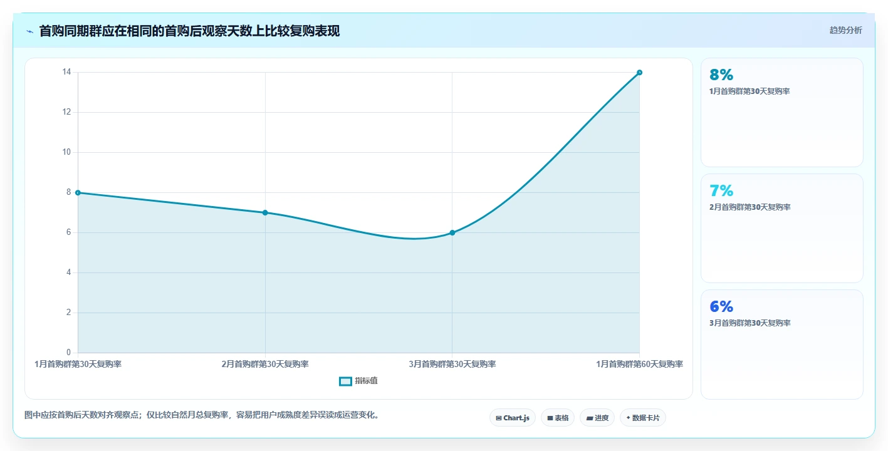Viewport: 888px width, 451px height.
Task: Select the 数据卡片 tag
Action: pos(642,418)
